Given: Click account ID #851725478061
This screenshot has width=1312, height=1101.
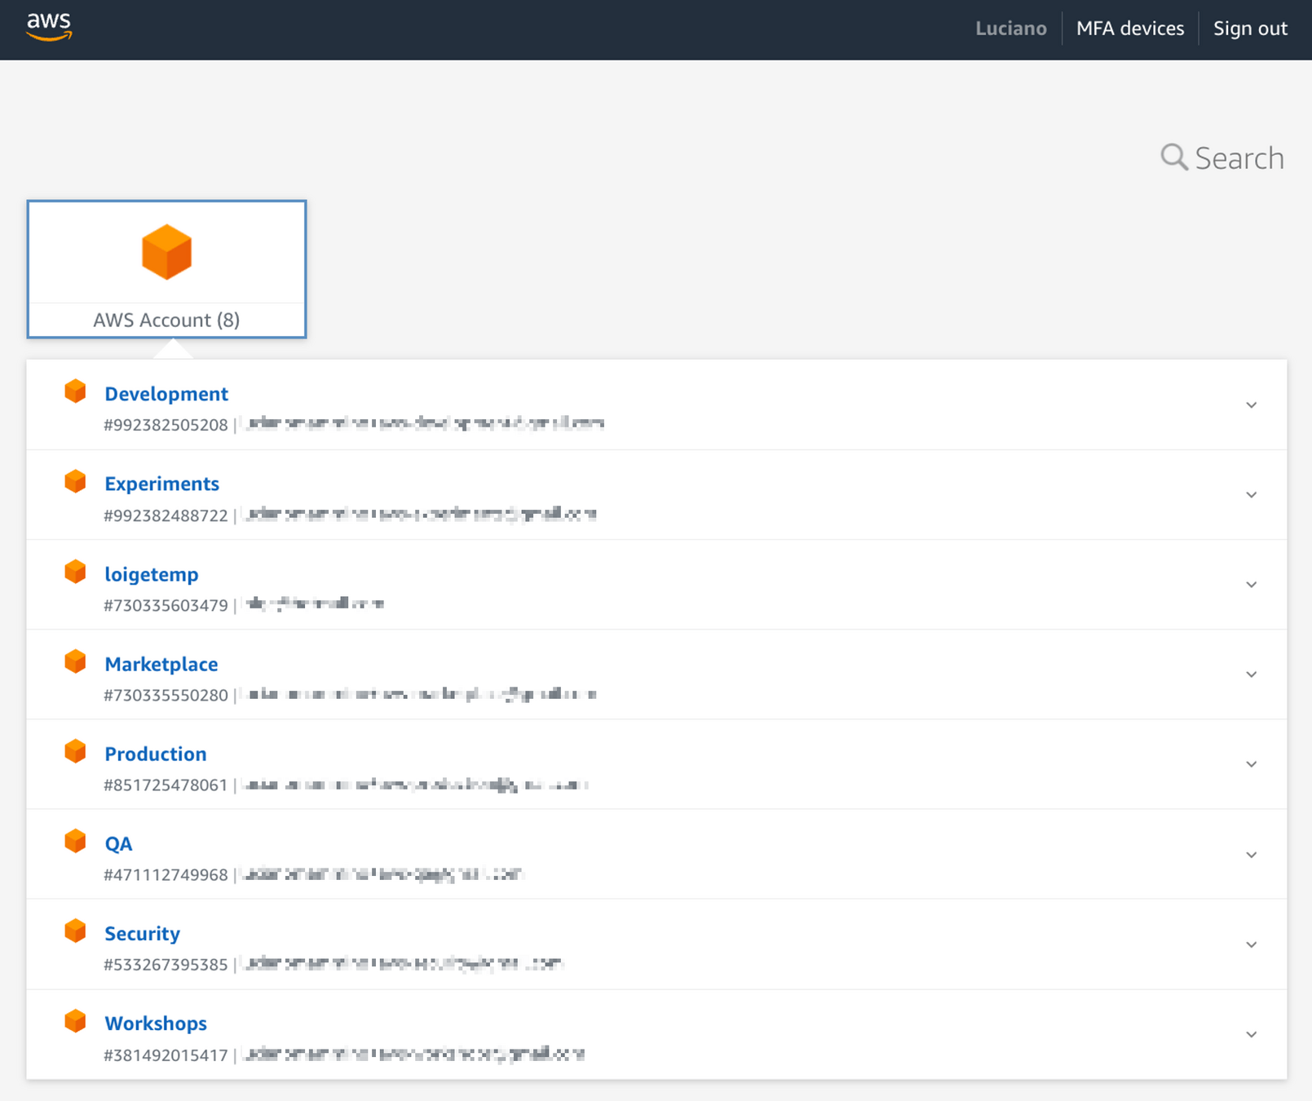Looking at the screenshot, I should click(166, 785).
